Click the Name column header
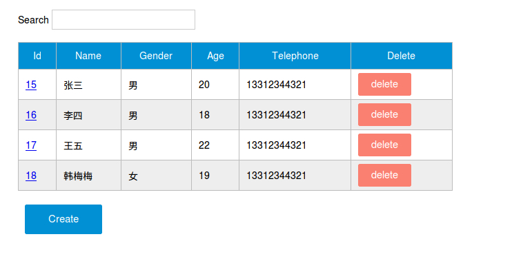This screenshot has height=261, width=512. tap(88, 56)
